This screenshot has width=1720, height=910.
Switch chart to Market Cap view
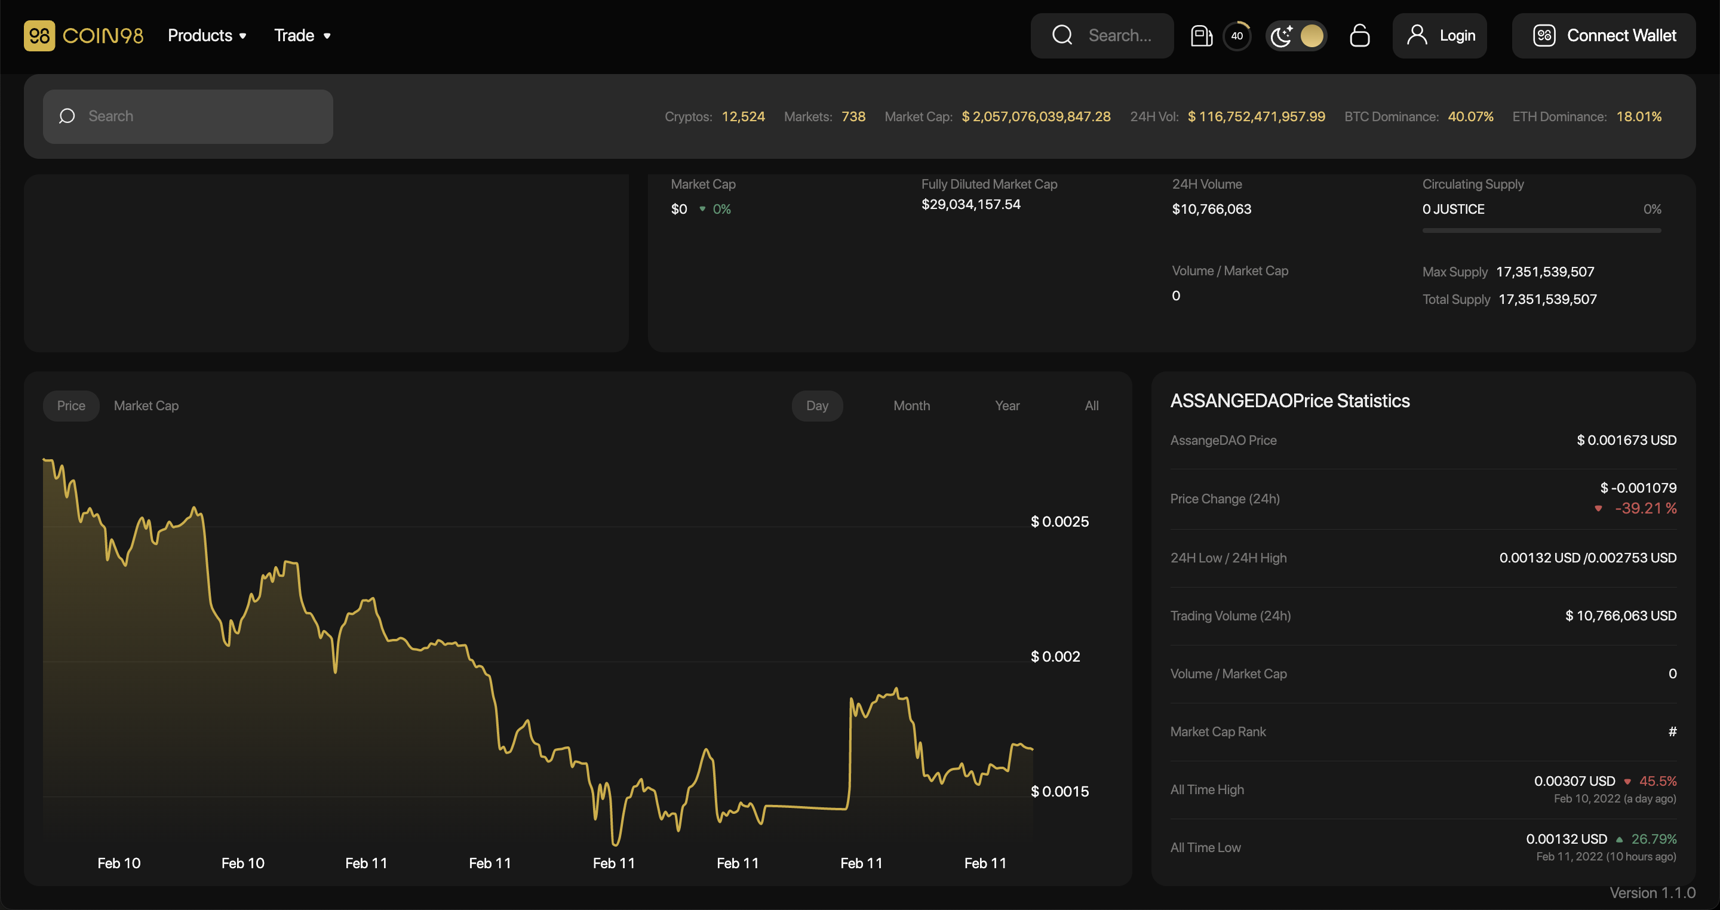tap(146, 405)
